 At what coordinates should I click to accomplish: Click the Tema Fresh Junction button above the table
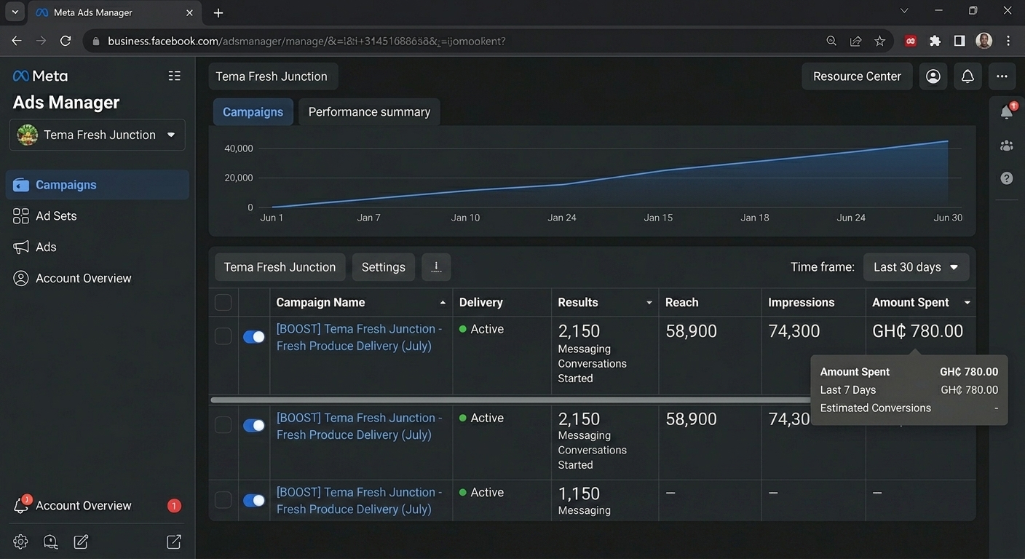pyautogui.click(x=280, y=267)
